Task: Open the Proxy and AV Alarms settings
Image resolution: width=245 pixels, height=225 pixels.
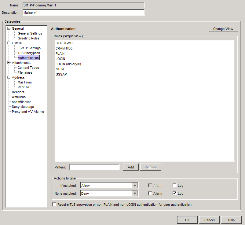Action: pyautogui.click(x=28, y=112)
